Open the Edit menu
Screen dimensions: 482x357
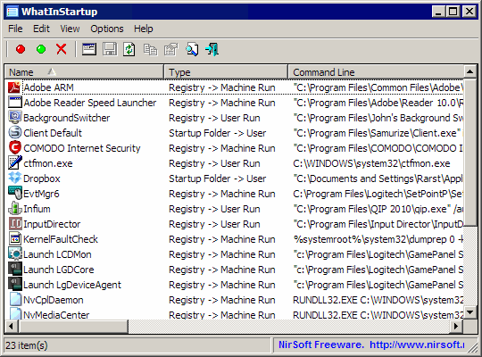(x=41, y=29)
